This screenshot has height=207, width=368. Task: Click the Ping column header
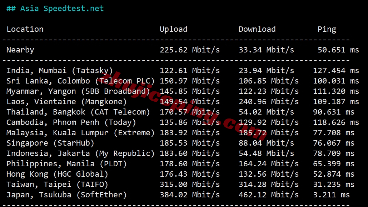point(327,29)
